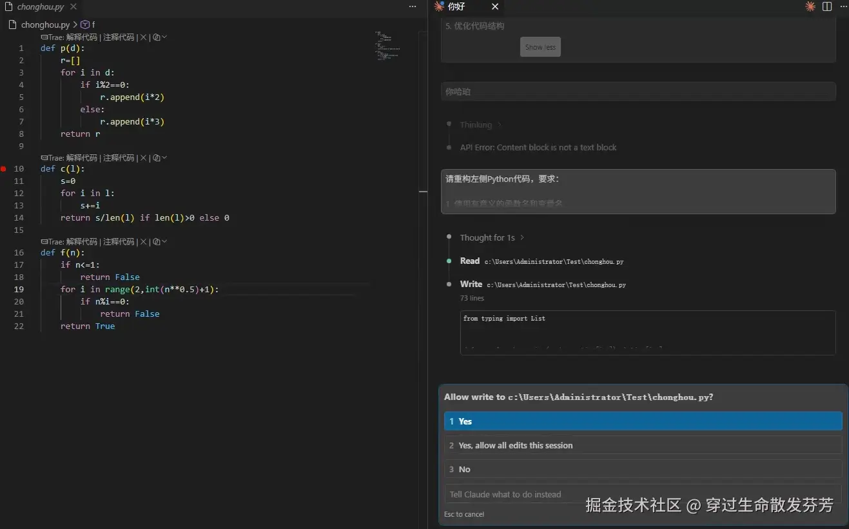
Task: Click chonghou.py in the breadcrumb path
Action: click(x=45, y=25)
